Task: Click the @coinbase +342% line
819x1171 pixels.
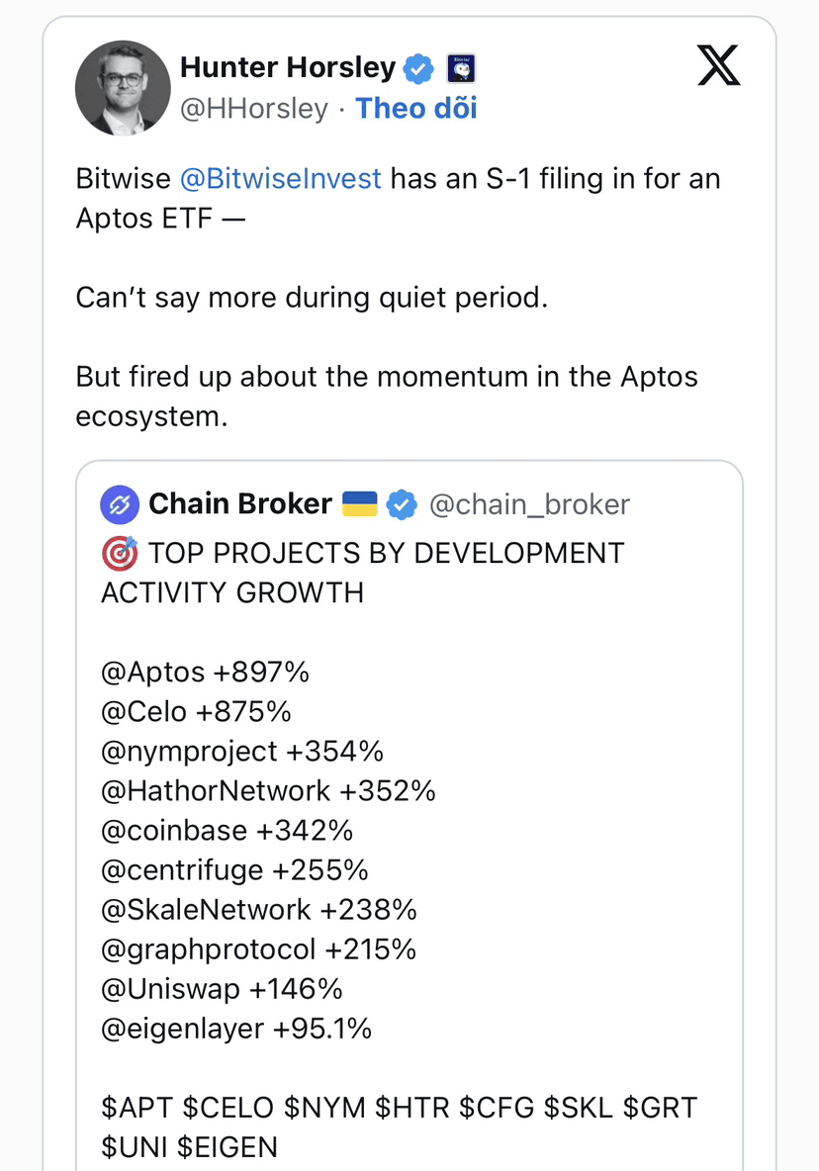Action: click(x=227, y=831)
